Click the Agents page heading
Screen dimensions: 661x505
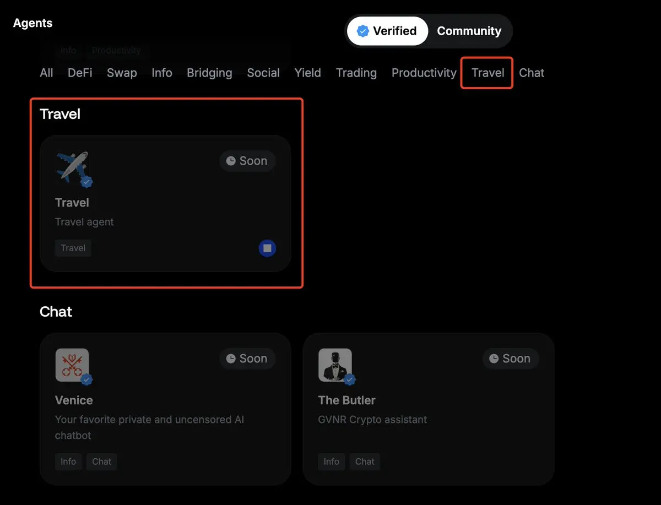[x=33, y=23]
